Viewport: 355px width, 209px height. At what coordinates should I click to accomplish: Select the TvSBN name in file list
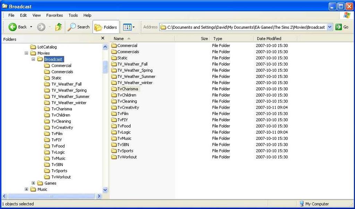click(123, 145)
